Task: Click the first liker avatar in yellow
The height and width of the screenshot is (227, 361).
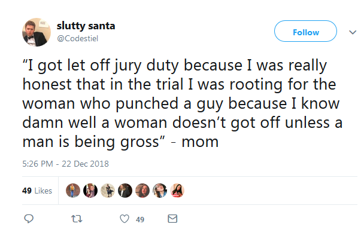Action: (x=73, y=191)
